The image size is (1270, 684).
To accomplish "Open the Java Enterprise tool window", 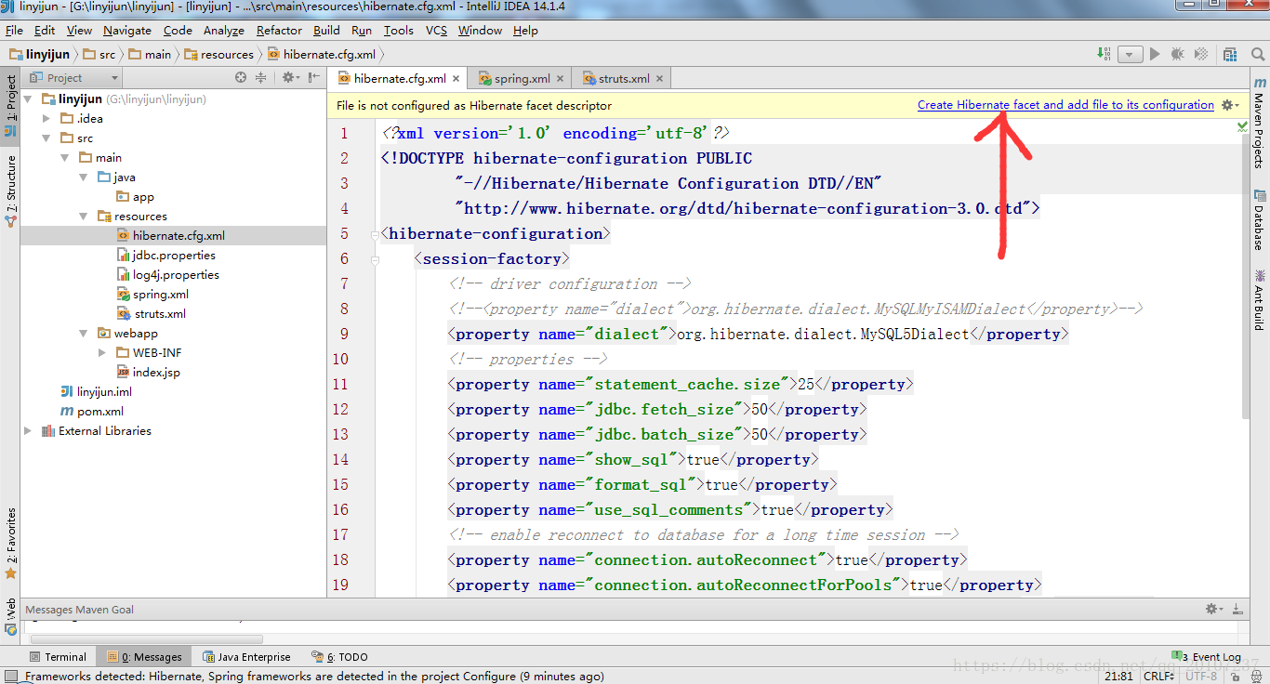I will pyautogui.click(x=246, y=657).
